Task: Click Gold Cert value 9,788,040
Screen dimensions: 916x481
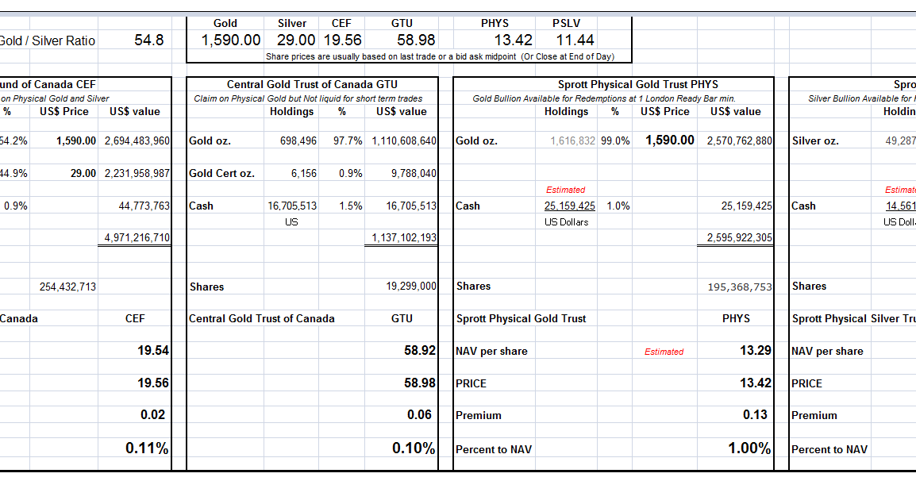Action: (x=414, y=174)
